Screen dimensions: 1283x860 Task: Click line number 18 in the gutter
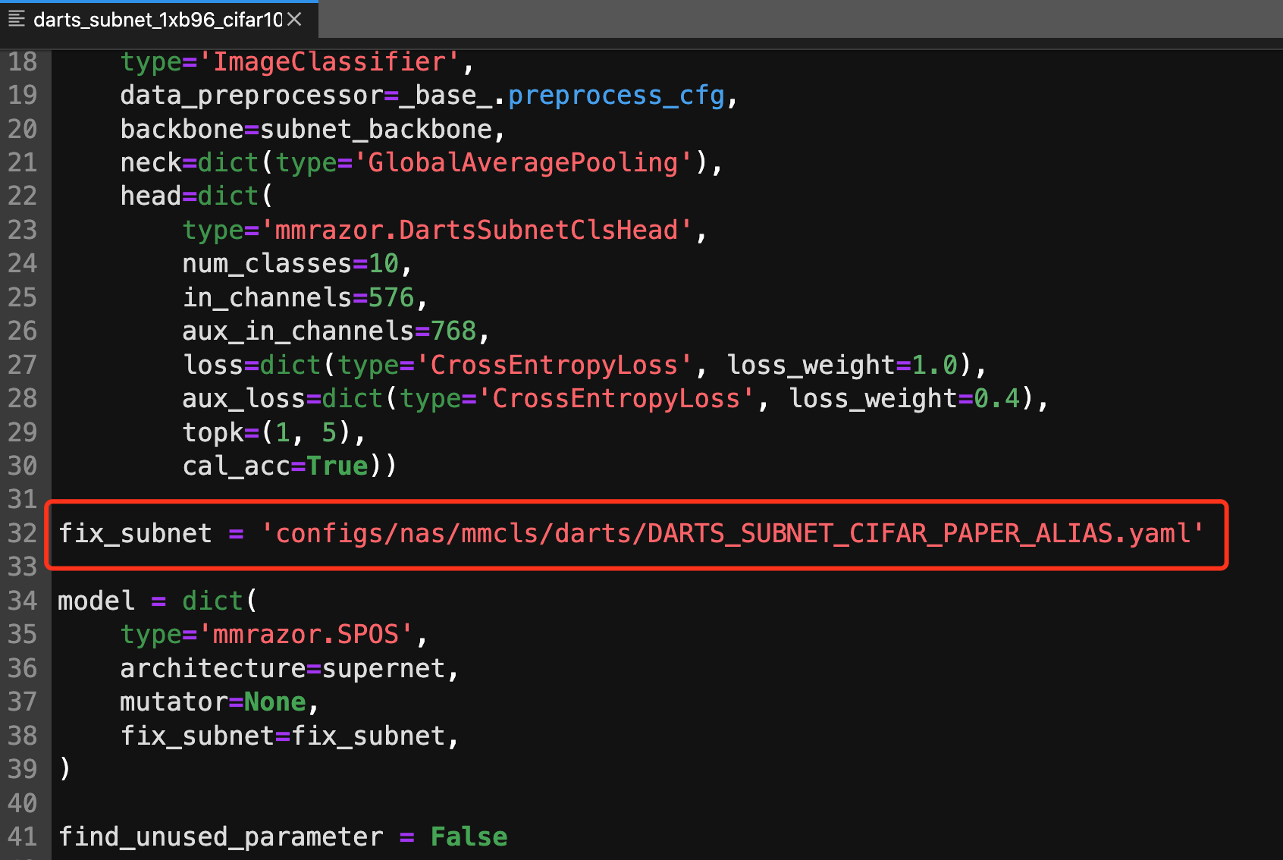click(x=23, y=61)
